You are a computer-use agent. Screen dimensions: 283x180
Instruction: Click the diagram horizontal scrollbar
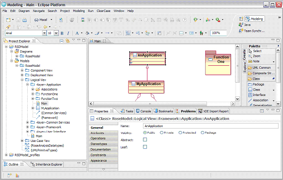(150, 104)
